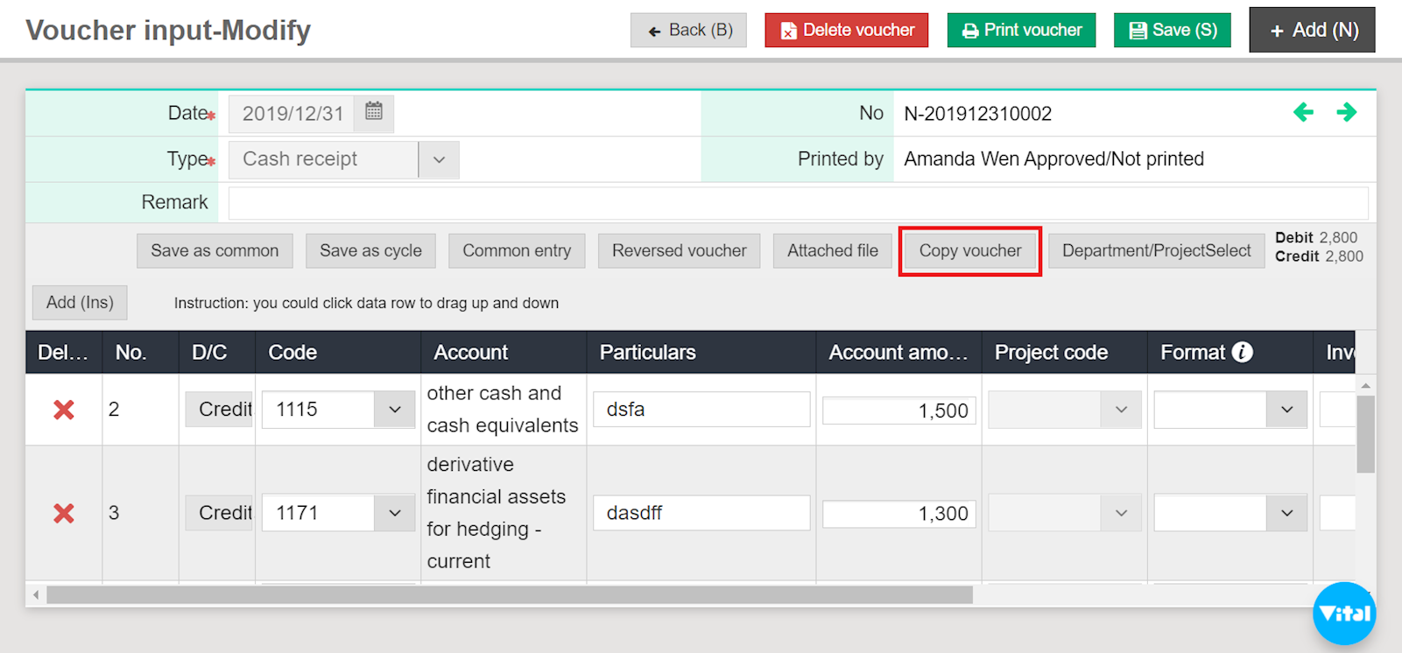Click the Particulars field containing dsfa

701,410
